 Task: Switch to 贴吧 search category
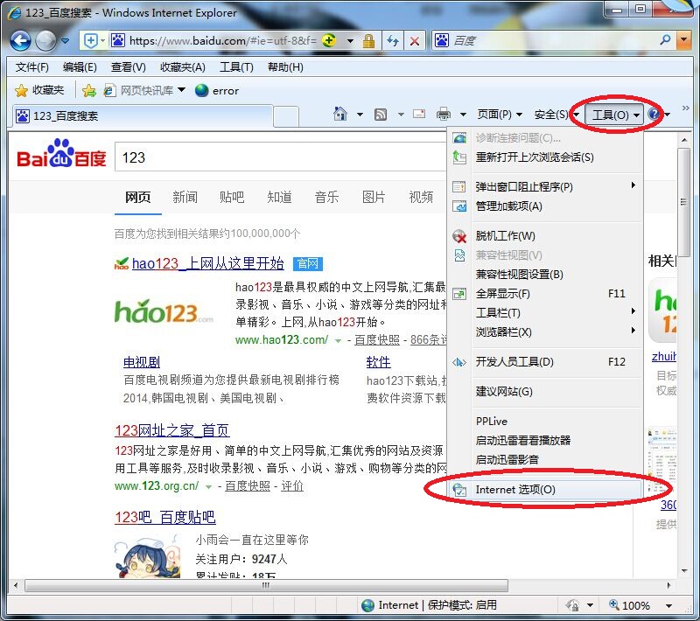pos(232,197)
